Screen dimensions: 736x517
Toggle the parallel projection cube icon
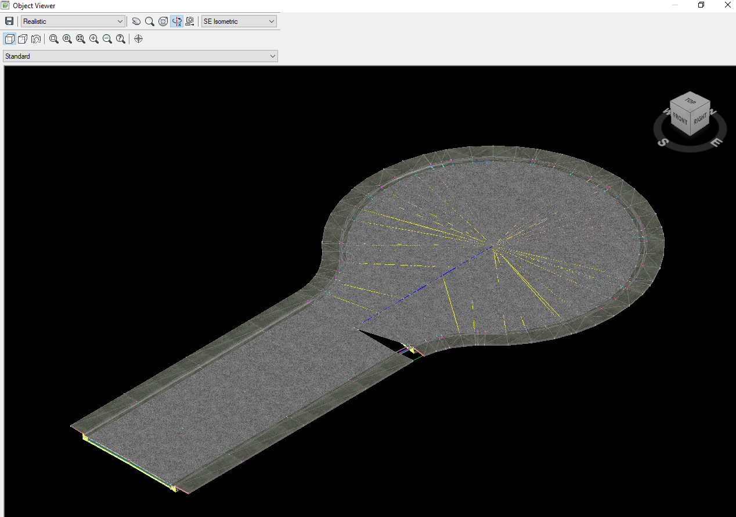point(9,39)
